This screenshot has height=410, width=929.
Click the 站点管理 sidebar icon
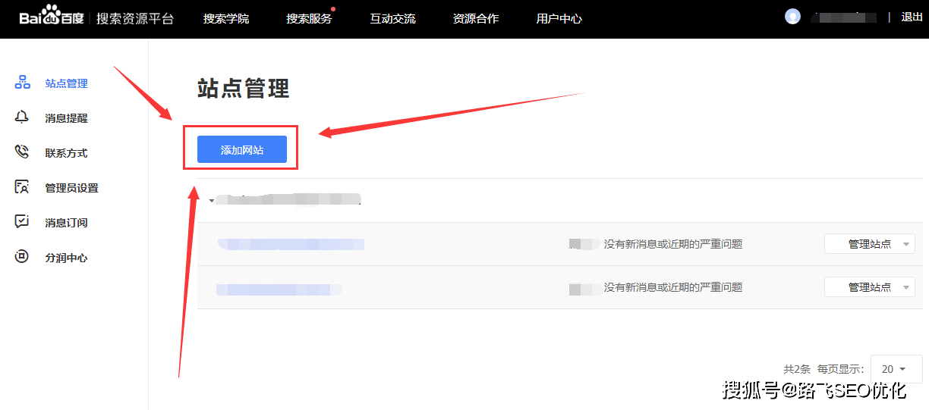pyautogui.click(x=22, y=83)
